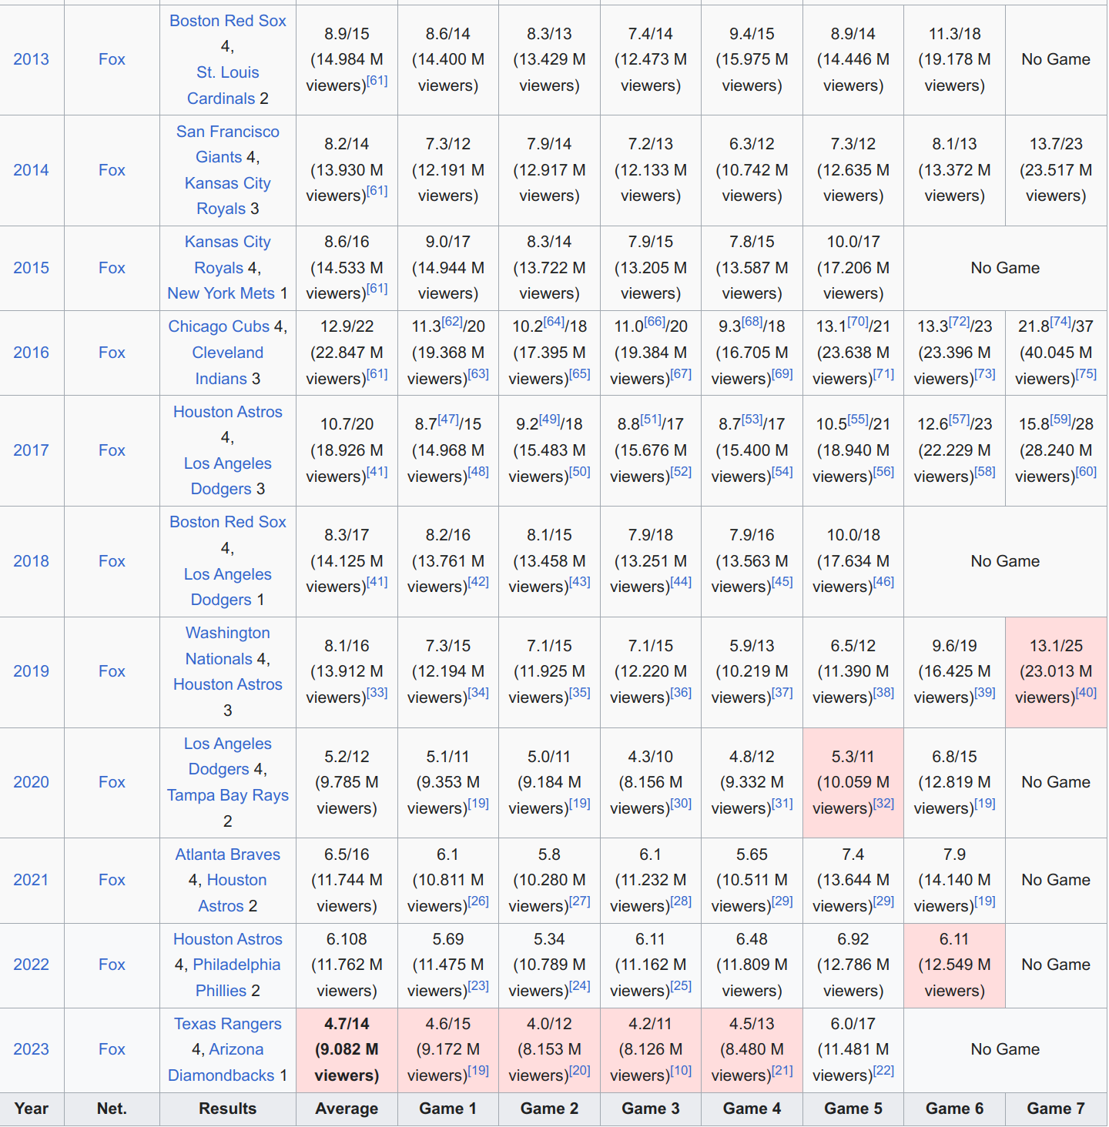Open the 2021 year link

(31, 880)
